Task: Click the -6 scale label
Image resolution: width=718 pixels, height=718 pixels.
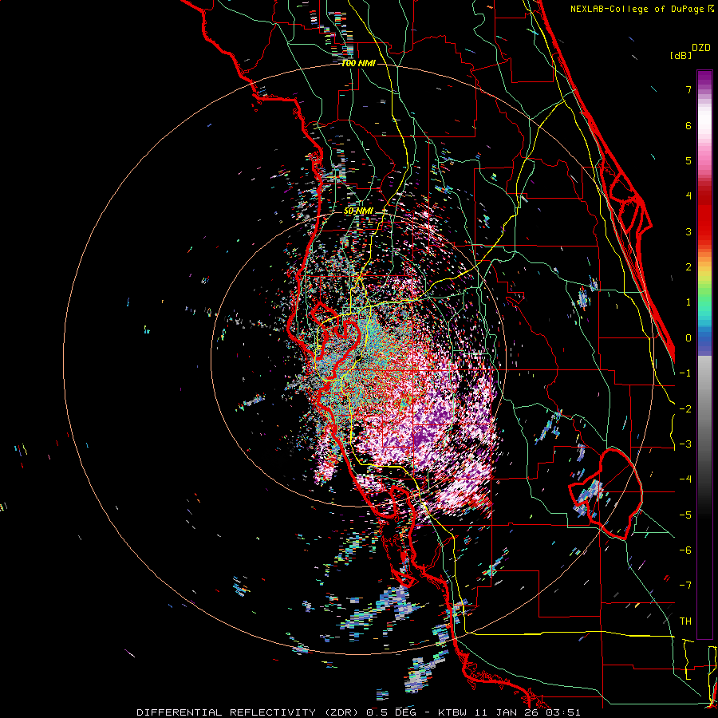Action: [x=685, y=550]
